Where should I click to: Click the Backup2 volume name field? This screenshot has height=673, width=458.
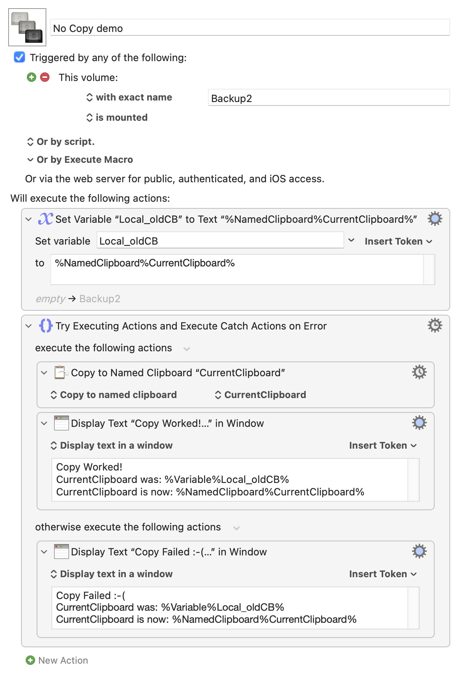328,98
